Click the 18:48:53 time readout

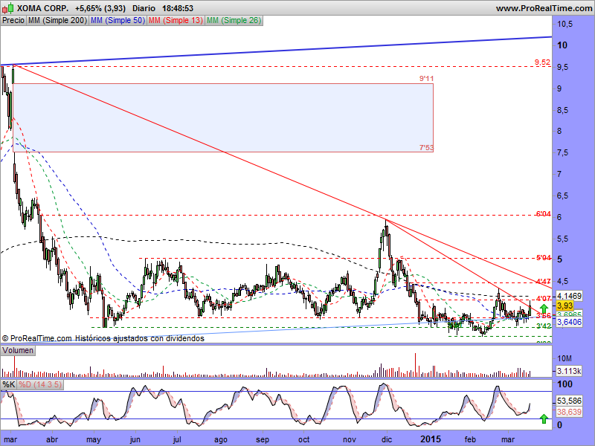pyautogui.click(x=178, y=8)
